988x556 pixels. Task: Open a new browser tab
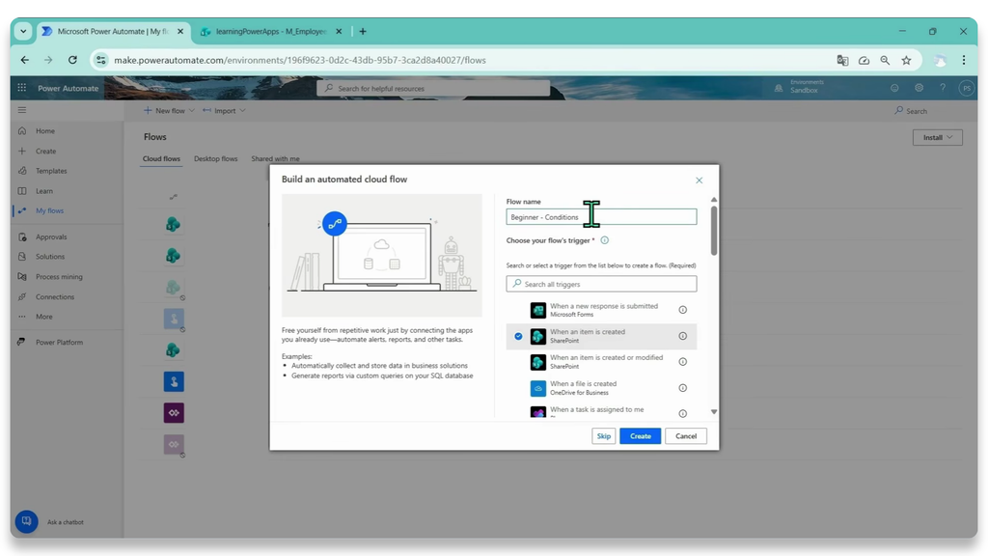(363, 32)
